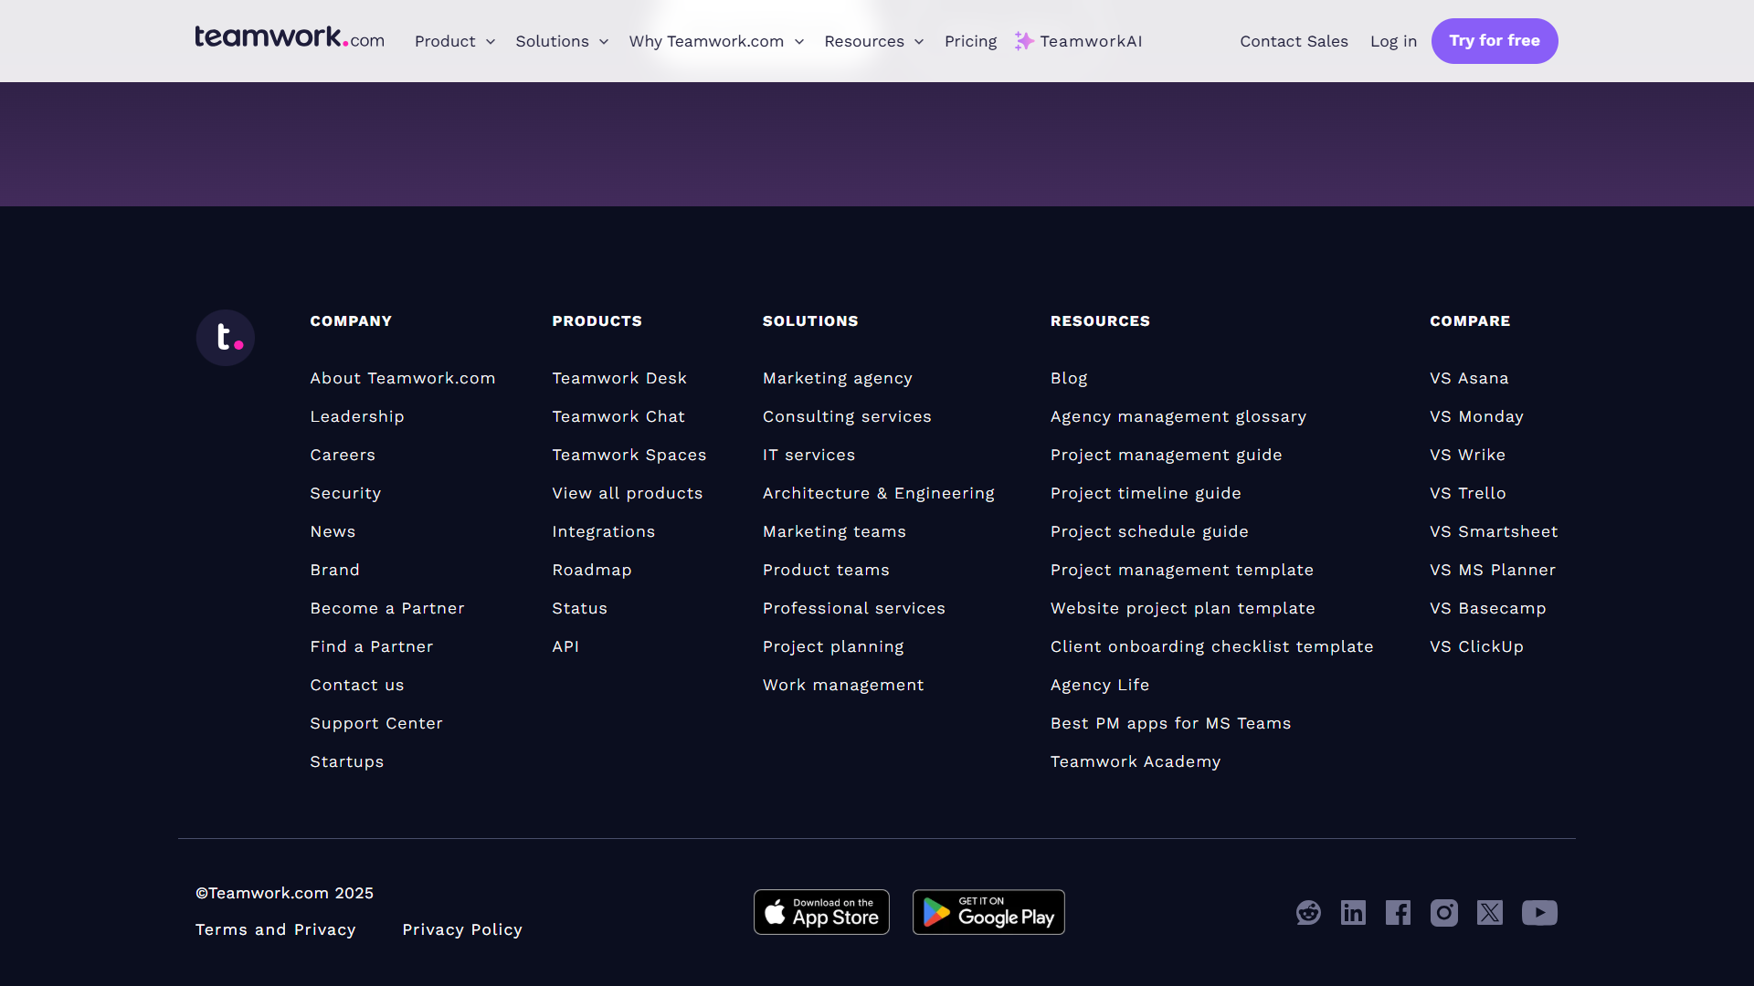Expand the Resources dropdown
The image size is (1754, 986).
pyautogui.click(x=873, y=41)
